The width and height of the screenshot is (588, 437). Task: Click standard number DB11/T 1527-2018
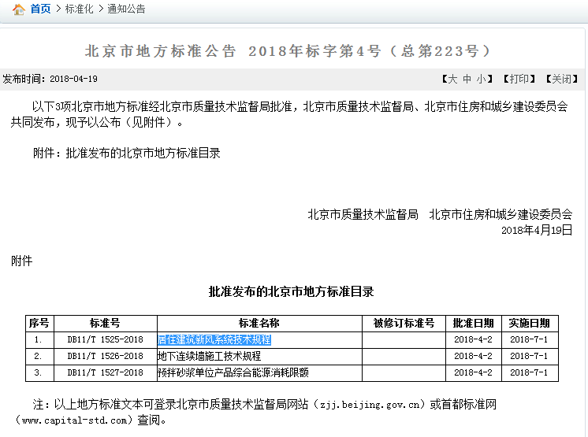[x=105, y=372]
